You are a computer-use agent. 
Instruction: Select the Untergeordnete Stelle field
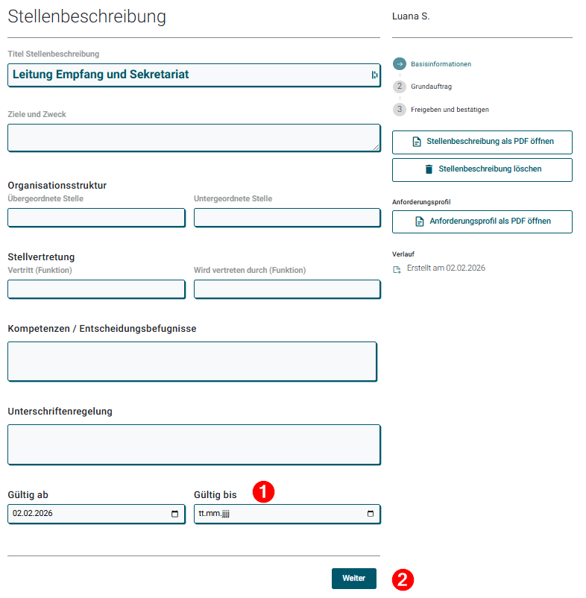(x=287, y=217)
